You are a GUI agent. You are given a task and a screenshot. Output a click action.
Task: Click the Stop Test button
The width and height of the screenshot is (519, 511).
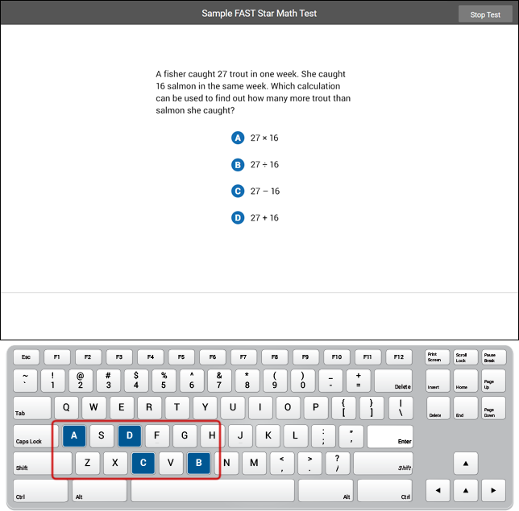click(x=485, y=14)
